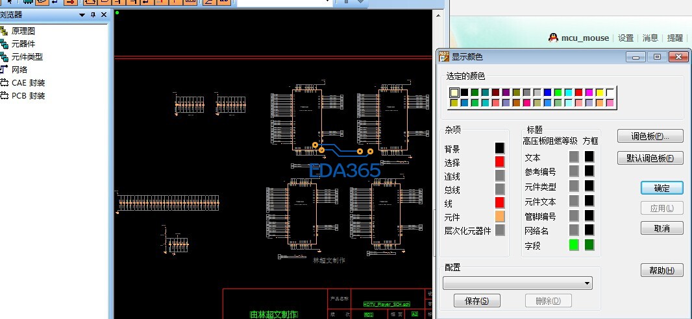Click the 删除(D) delete button
692x319 pixels.
click(548, 301)
